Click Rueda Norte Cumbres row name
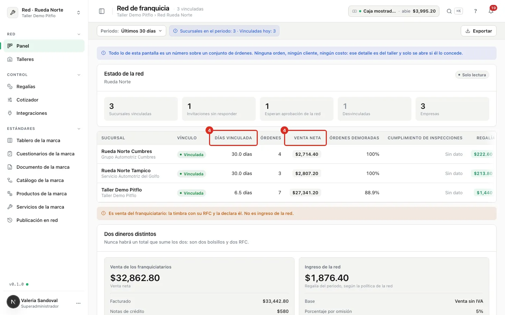 tap(127, 151)
